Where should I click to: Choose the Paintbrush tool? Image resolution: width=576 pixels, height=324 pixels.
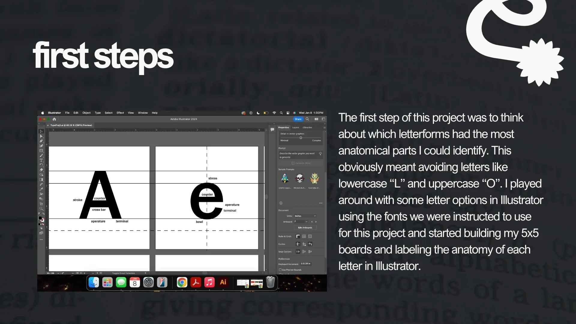41,155
